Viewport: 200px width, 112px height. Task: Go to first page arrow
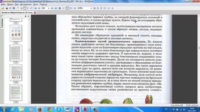click(x=36, y=8)
